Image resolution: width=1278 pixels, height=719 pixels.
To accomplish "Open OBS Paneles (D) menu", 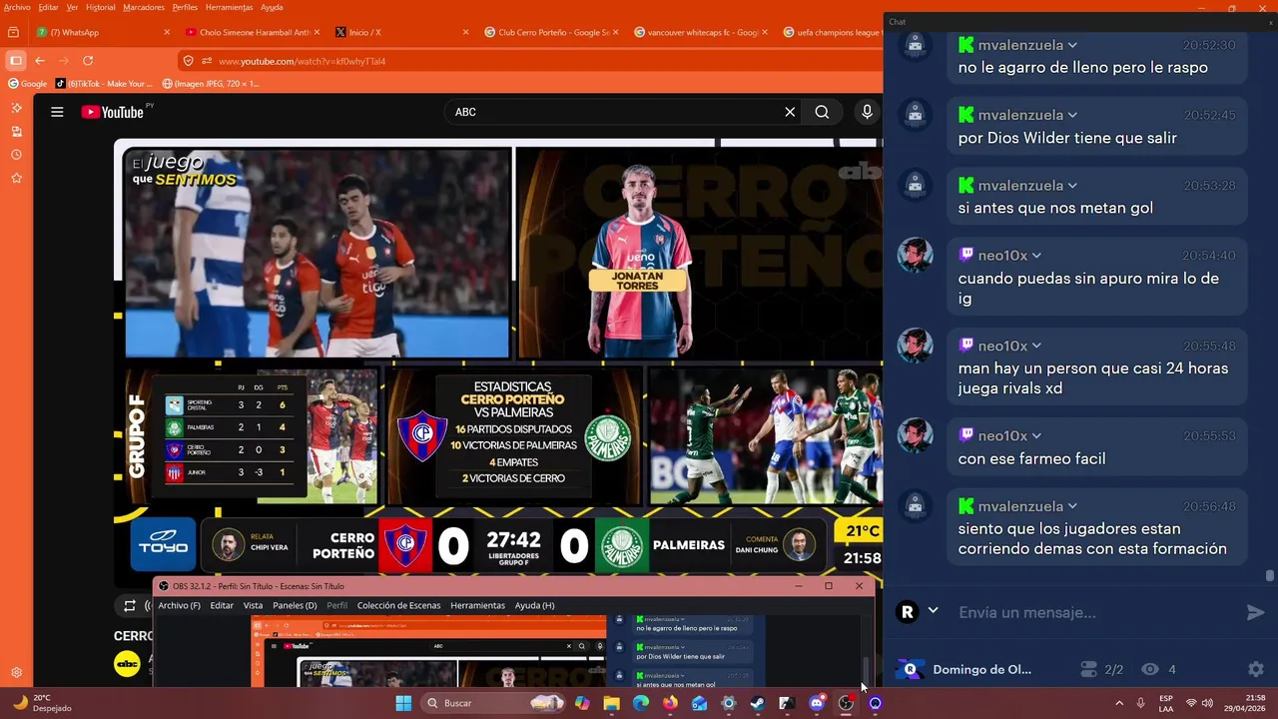I will point(295,605).
